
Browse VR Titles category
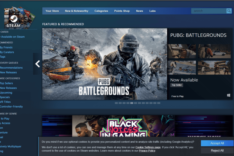pyautogui.click(x=5, y=102)
